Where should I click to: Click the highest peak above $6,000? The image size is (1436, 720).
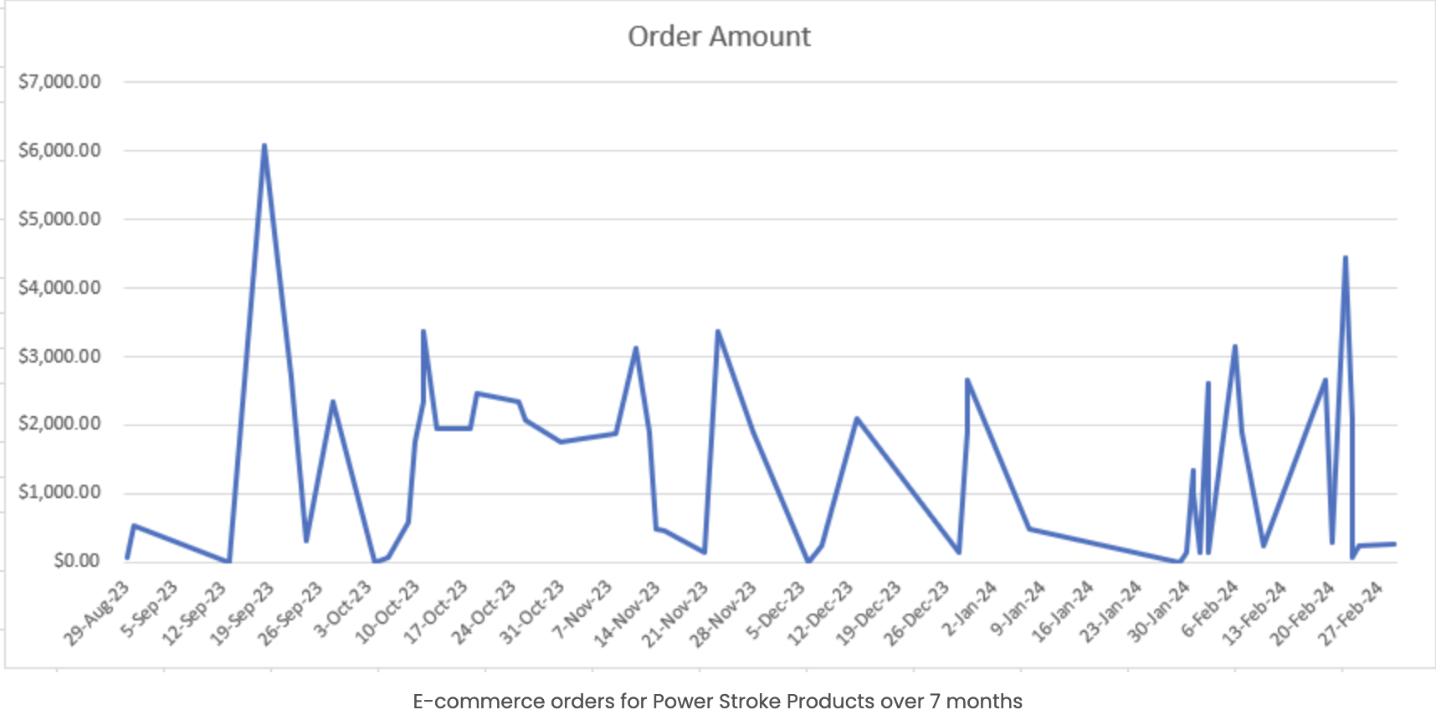coord(264,147)
